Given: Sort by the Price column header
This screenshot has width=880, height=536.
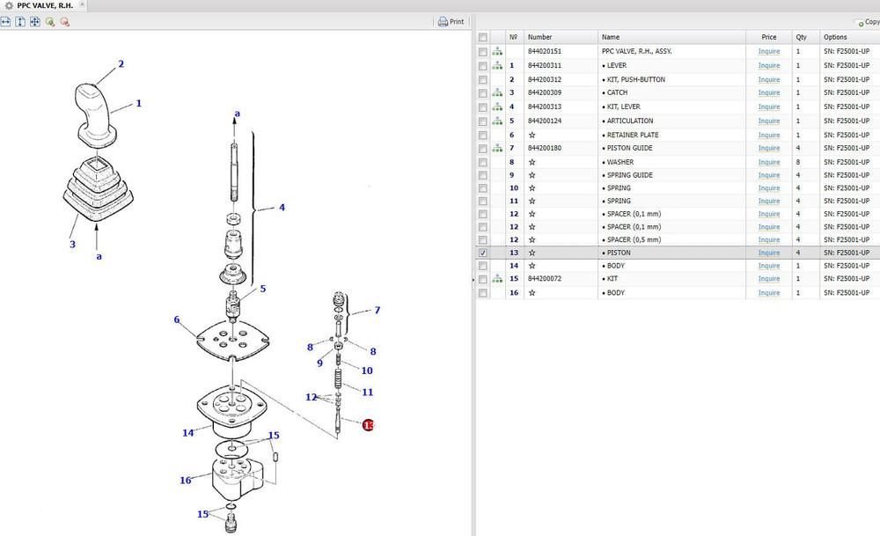Looking at the screenshot, I should point(769,37).
